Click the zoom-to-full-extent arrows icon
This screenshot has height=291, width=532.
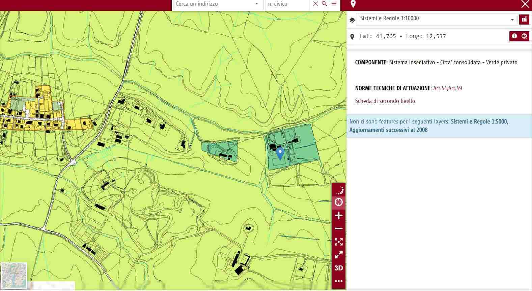pyautogui.click(x=339, y=242)
